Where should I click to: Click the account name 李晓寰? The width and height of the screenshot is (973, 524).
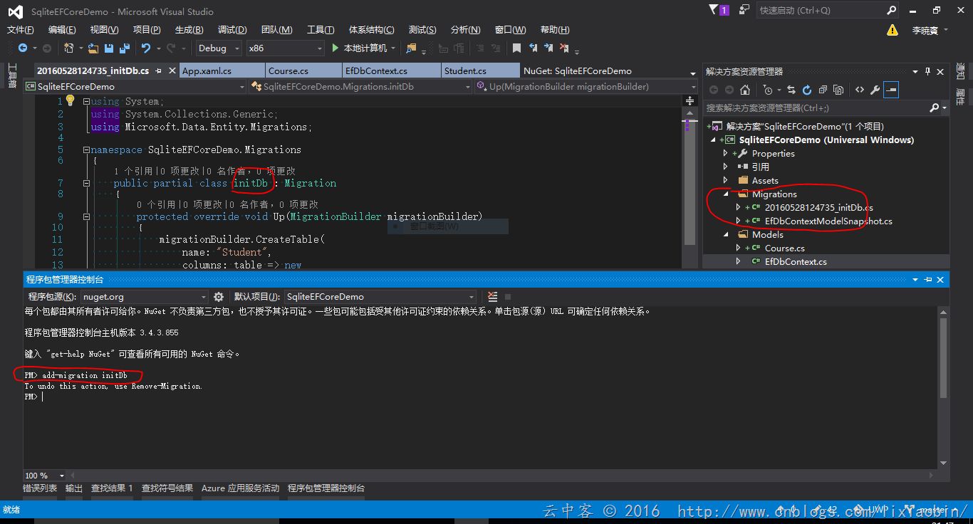point(925,30)
